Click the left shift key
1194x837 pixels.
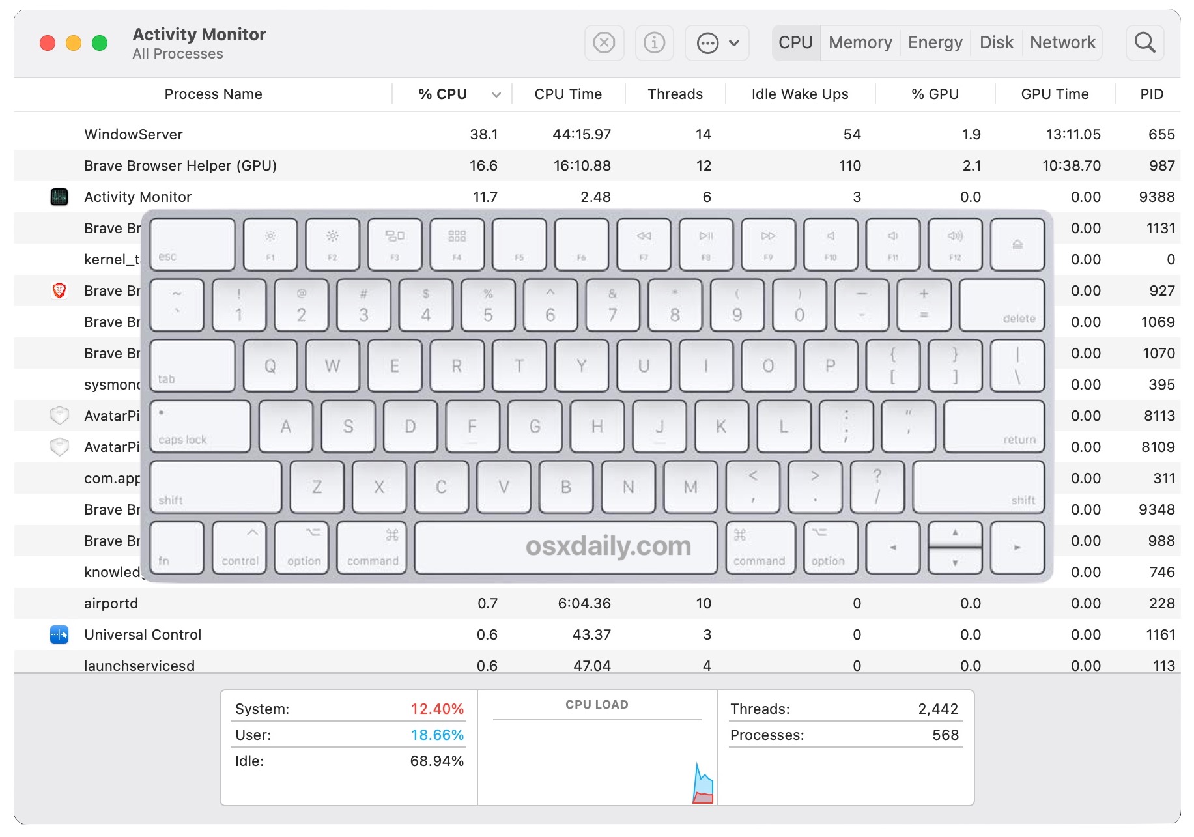click(x=216, y=487)
